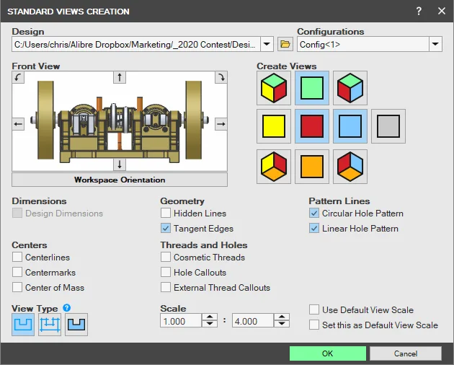This screenshot has width=454, height=365.
Task: Open the Design file path dropdown
Action: click(267, 44)
